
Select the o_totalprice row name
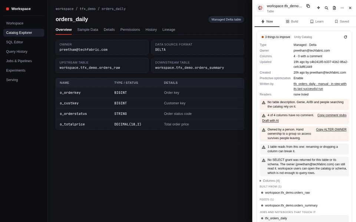(x=72, y=124)
